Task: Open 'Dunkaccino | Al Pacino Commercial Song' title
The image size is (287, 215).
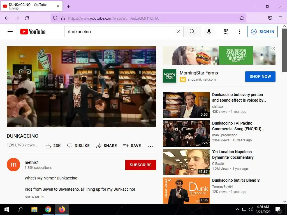Action: click(x=238, y=126)
